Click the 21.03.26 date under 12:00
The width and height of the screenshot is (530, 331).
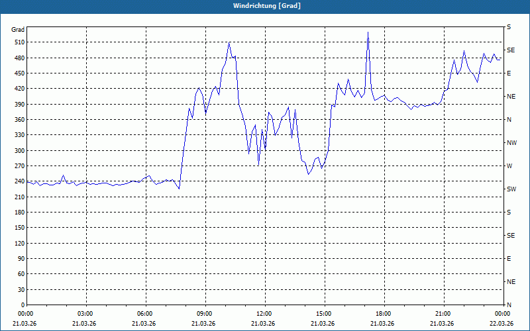pyautogui.click(x=263, y=324)
